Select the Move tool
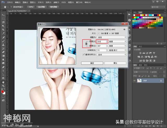The width and height of the screenshot is (167, 128). (x=3, y=15)
